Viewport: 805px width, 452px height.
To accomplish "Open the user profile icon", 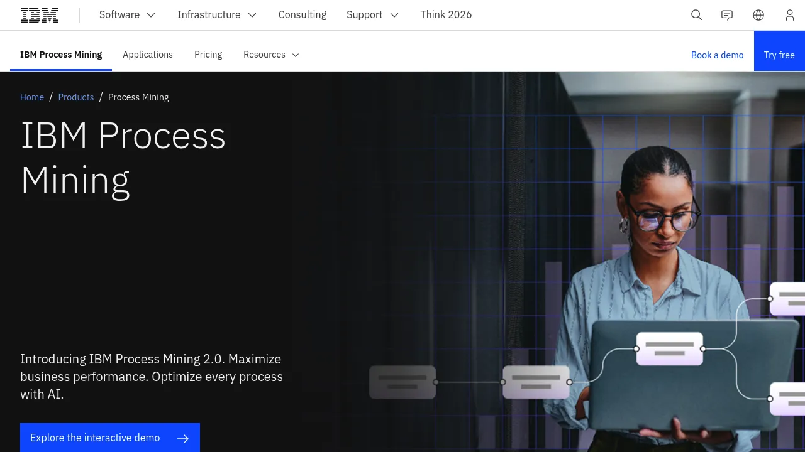I will [790, 15].
